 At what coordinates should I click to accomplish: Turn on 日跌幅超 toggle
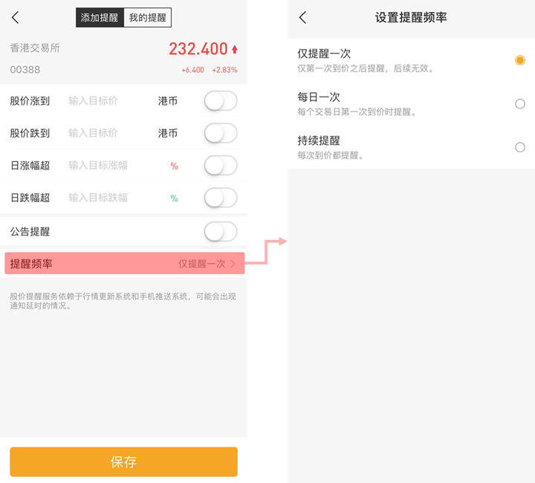[x=221, y=198]
